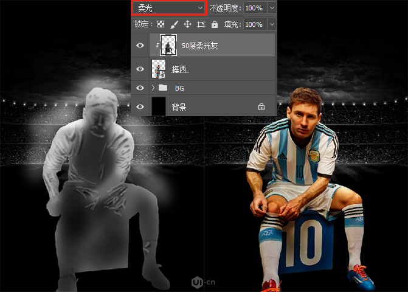
Task: Expand the BG group chevron
Action: tap(153, 88)
